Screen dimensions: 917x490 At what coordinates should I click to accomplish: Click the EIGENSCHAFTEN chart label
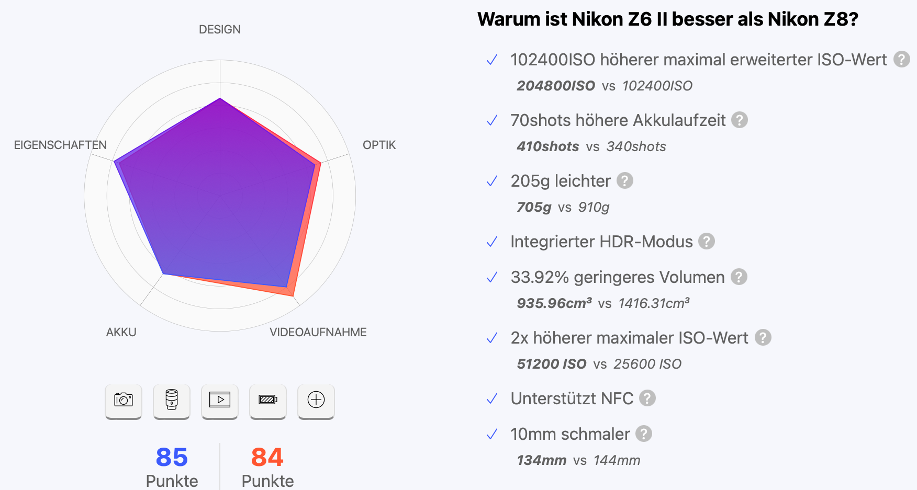coord(60,145)
